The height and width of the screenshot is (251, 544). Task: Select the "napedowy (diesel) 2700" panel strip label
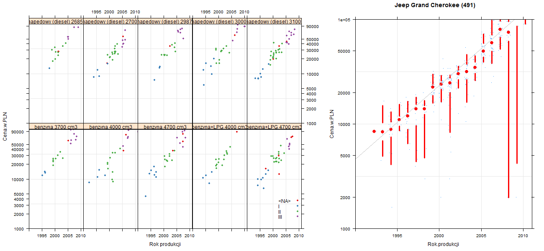click(110, 22)
